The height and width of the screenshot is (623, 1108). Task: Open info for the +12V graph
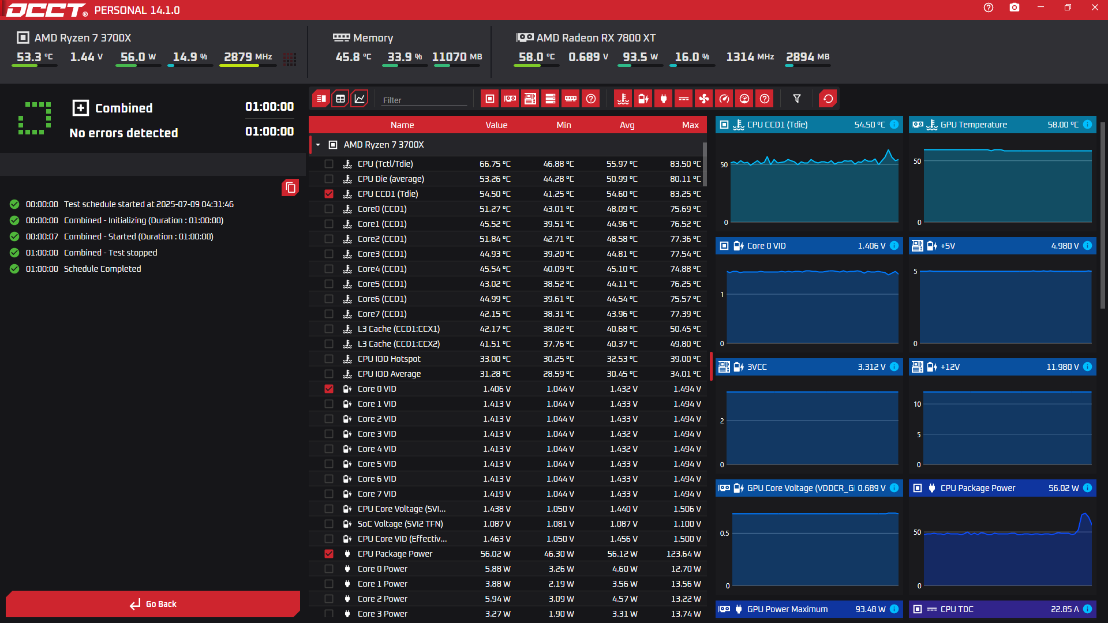[x=1087, y=367]
